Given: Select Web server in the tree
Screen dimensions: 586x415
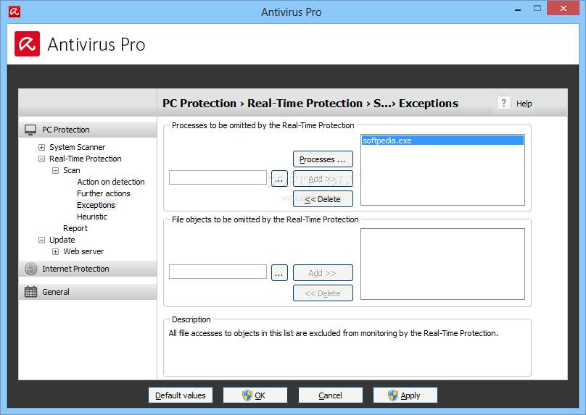Looking at the screenshot, I should click(x=83, y=251).
